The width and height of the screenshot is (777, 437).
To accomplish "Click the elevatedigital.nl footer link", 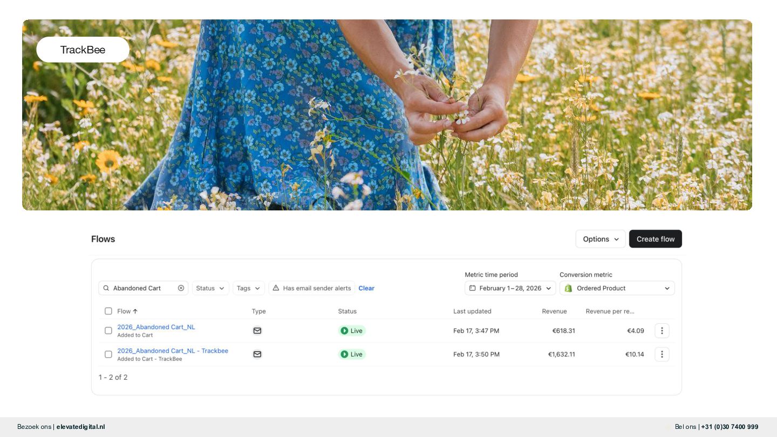I will [x=80, y=427].
